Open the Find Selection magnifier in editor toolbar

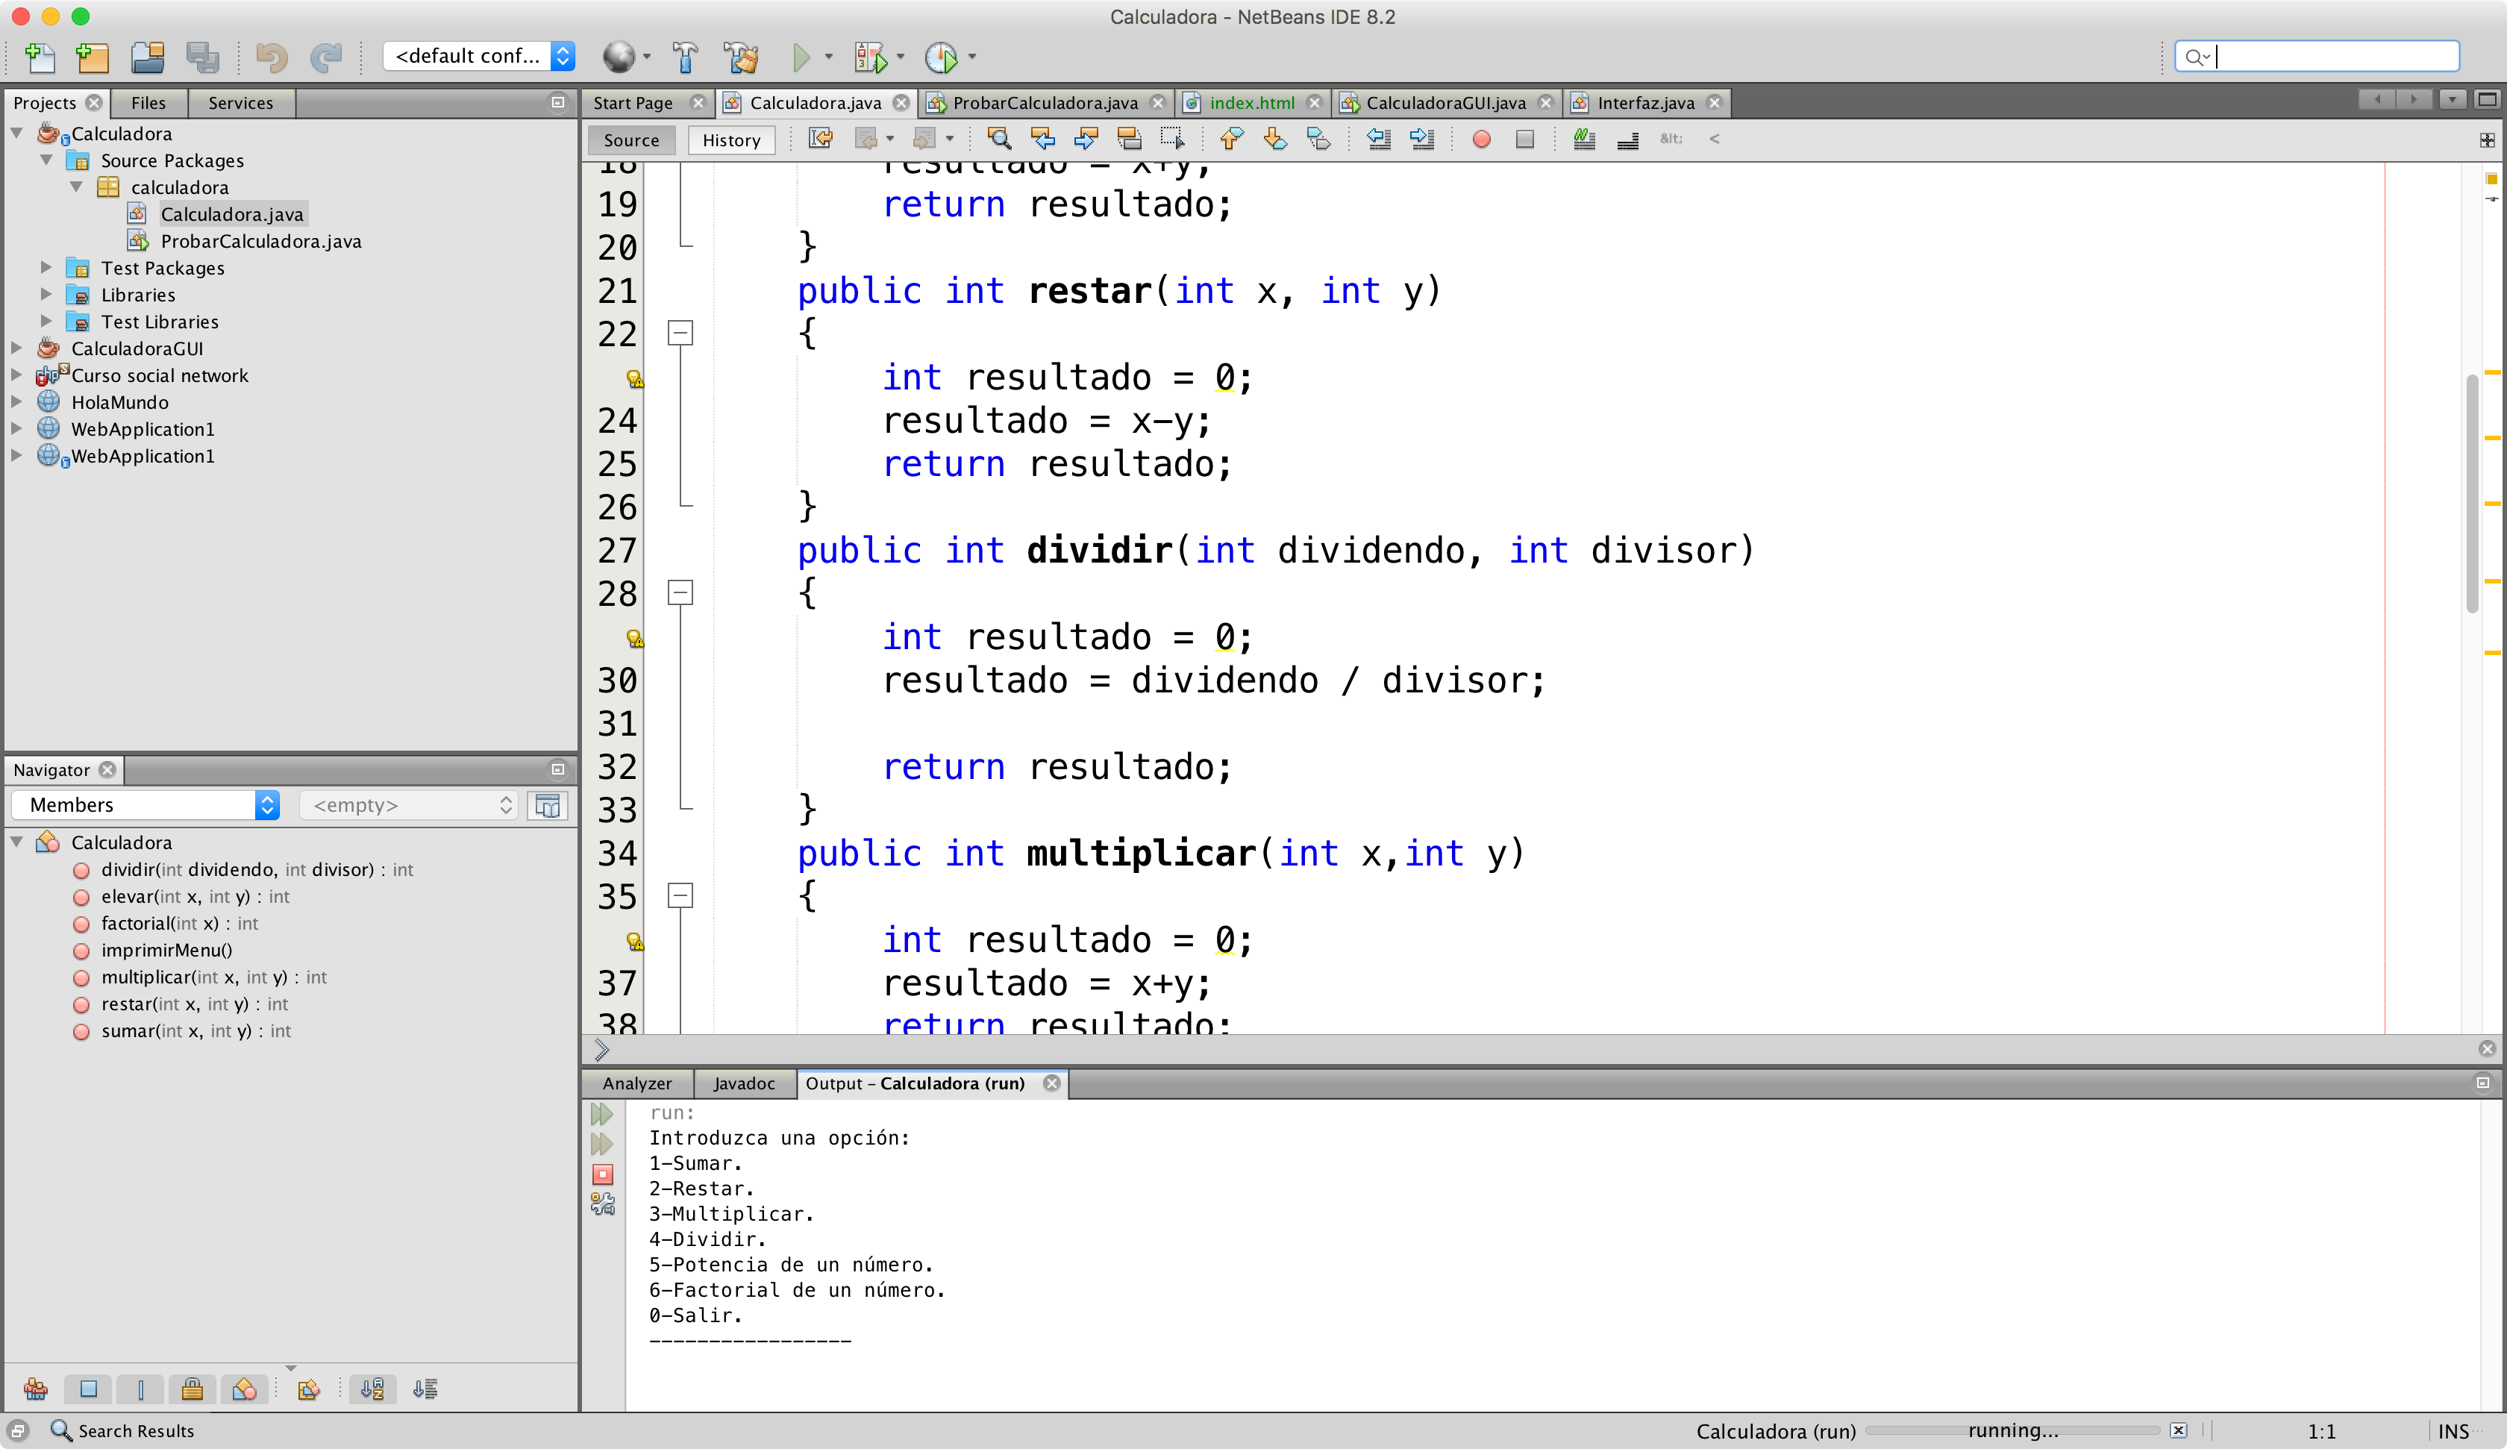point(999,140)
